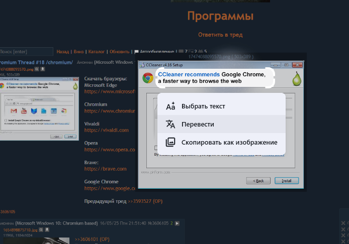Close the CCleaner v4.16 Setup window
Image resolution: width=349 pixels, height=244 pixels.
pyautogui.click(x=297, y=65)
